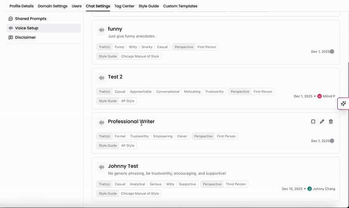
Task: Click Milind P's red avatar
Action: click(319, 96)
